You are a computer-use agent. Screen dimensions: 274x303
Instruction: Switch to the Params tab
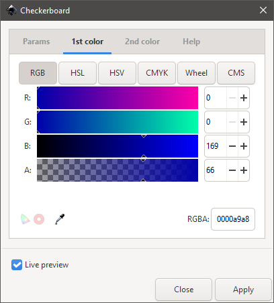tap(36, 42)
